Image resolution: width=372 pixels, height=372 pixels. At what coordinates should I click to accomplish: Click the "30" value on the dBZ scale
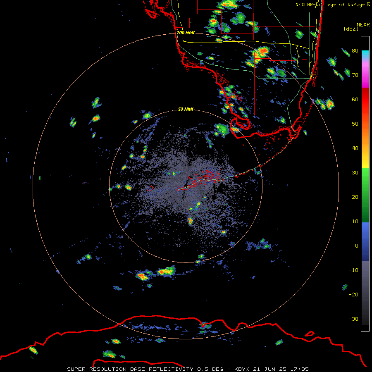coord(355,173)
